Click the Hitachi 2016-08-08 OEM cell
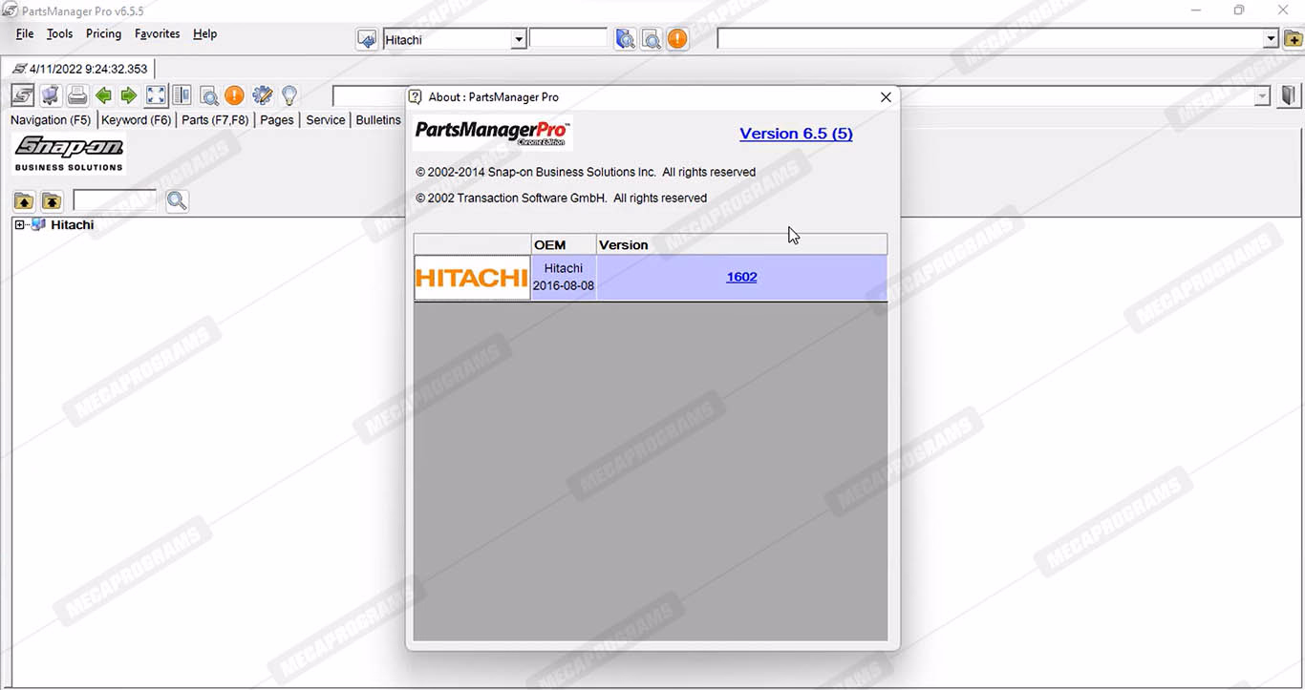This screenshot has width=1305, height=690. click(x=564, y=278)
